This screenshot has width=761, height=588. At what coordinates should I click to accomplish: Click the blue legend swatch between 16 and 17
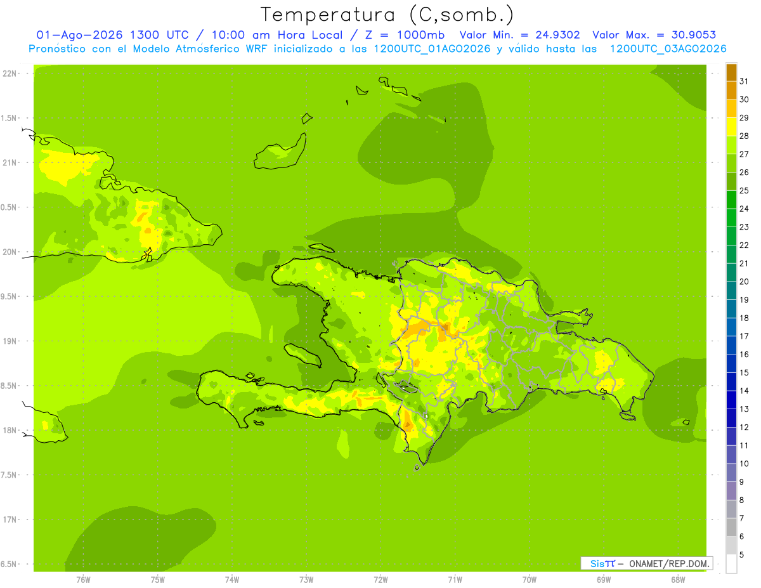[x=731, y=345]
